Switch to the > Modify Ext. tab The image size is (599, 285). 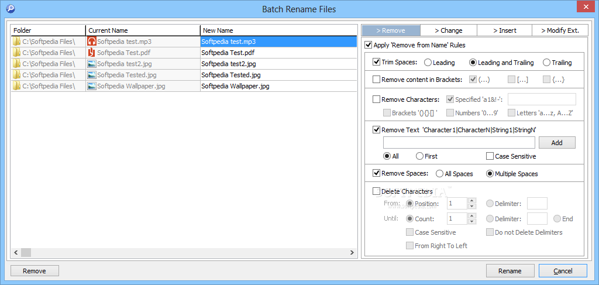point(560,30)
